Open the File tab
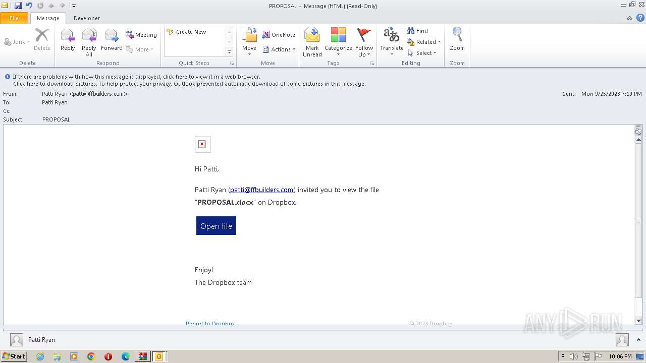646x363 pixels. [x=14, y=18]
